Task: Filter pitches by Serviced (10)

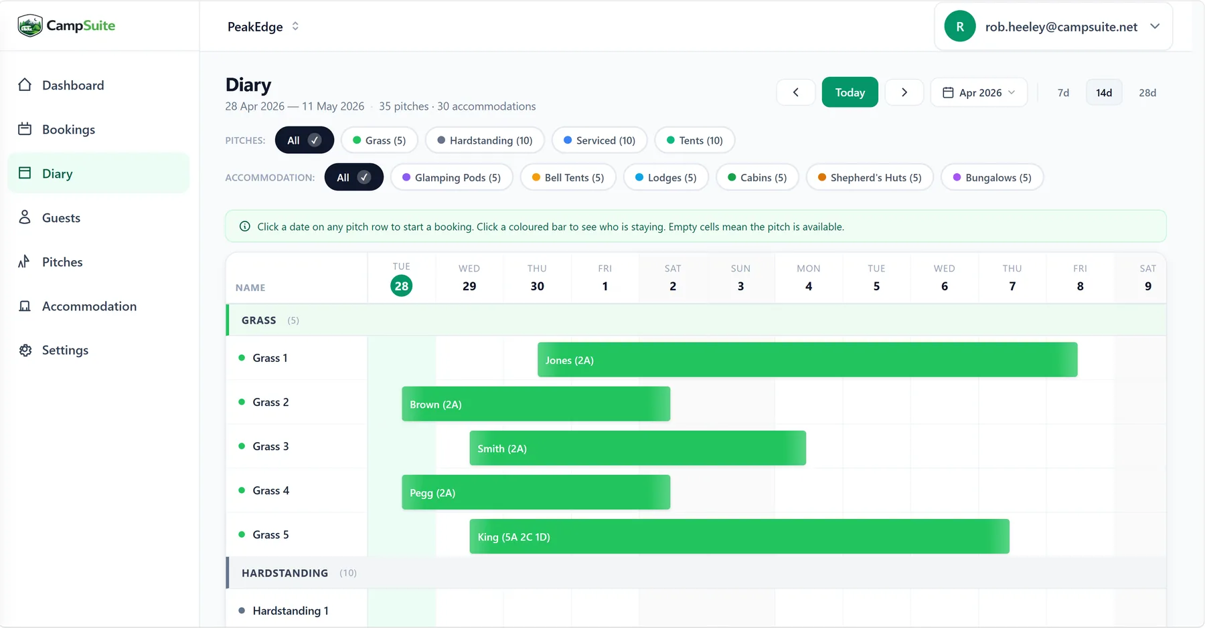Action: [x=599, y=140]
